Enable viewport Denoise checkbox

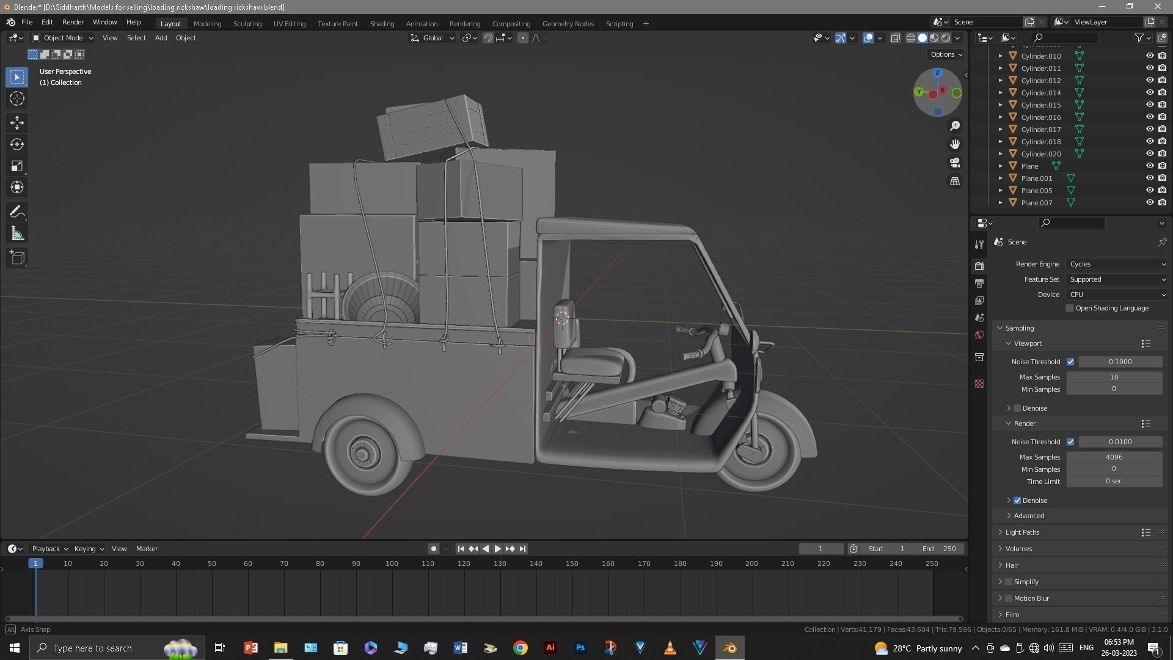pyautogui.click(x=1017, y=408)
